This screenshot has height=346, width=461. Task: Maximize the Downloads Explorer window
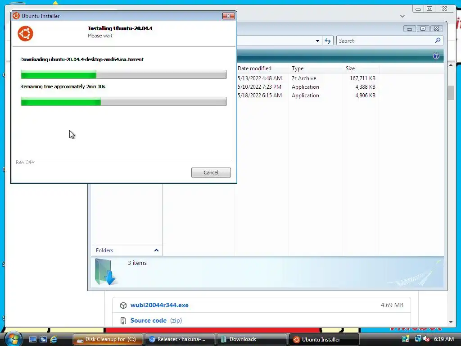tap(423, 28)
